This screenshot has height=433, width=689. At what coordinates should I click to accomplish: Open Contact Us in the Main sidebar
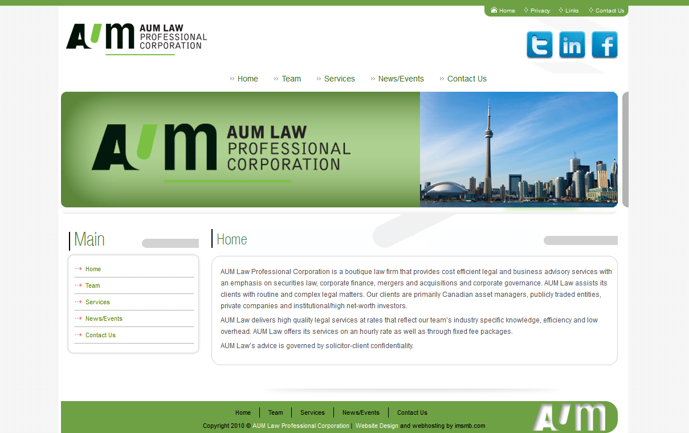tap(100, 335)
